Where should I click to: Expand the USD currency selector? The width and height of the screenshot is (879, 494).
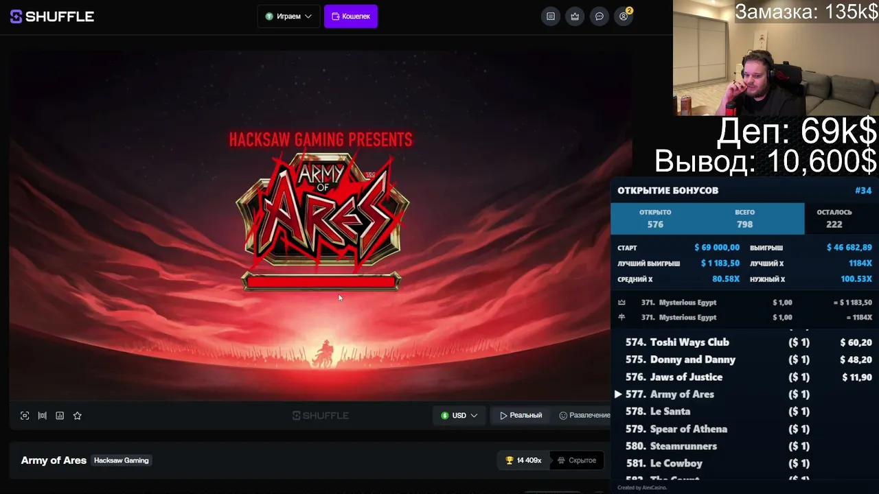coord(459,415)
